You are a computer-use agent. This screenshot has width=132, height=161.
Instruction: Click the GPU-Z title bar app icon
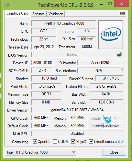(7, 5)
